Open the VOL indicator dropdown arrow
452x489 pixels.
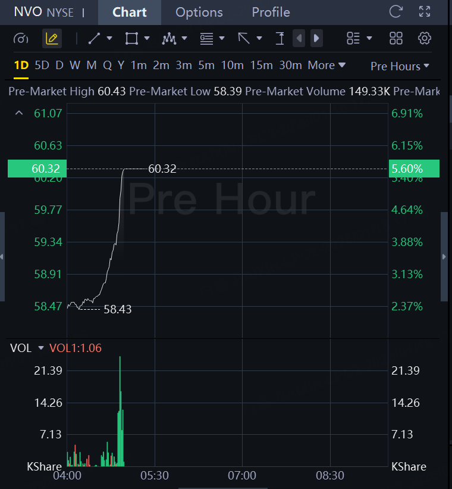41,348
